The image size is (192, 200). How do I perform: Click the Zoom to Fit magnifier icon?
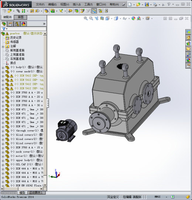(x=86, y=18)
